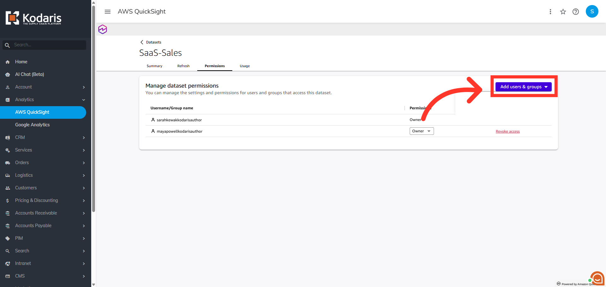Select the Permissions tab
606x287 pixels.
[215, 66]
